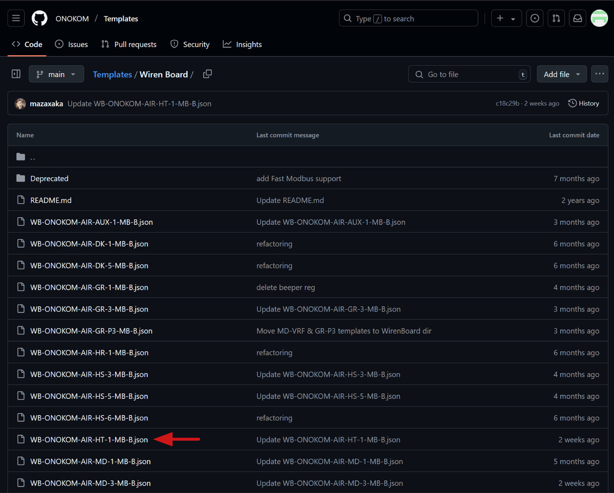The width and height of the screenshot is (614, 493).
Task: Open WB-ONOKOM-AIR-HS-3-MB-B.json file
Action: tap(89, 374)
